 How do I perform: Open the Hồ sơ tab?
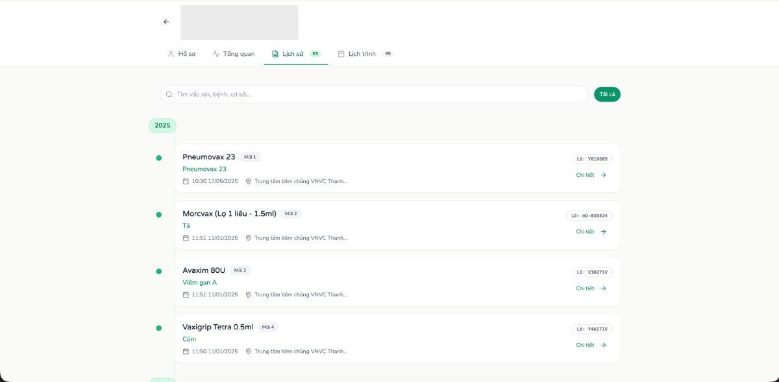[181, 54]
